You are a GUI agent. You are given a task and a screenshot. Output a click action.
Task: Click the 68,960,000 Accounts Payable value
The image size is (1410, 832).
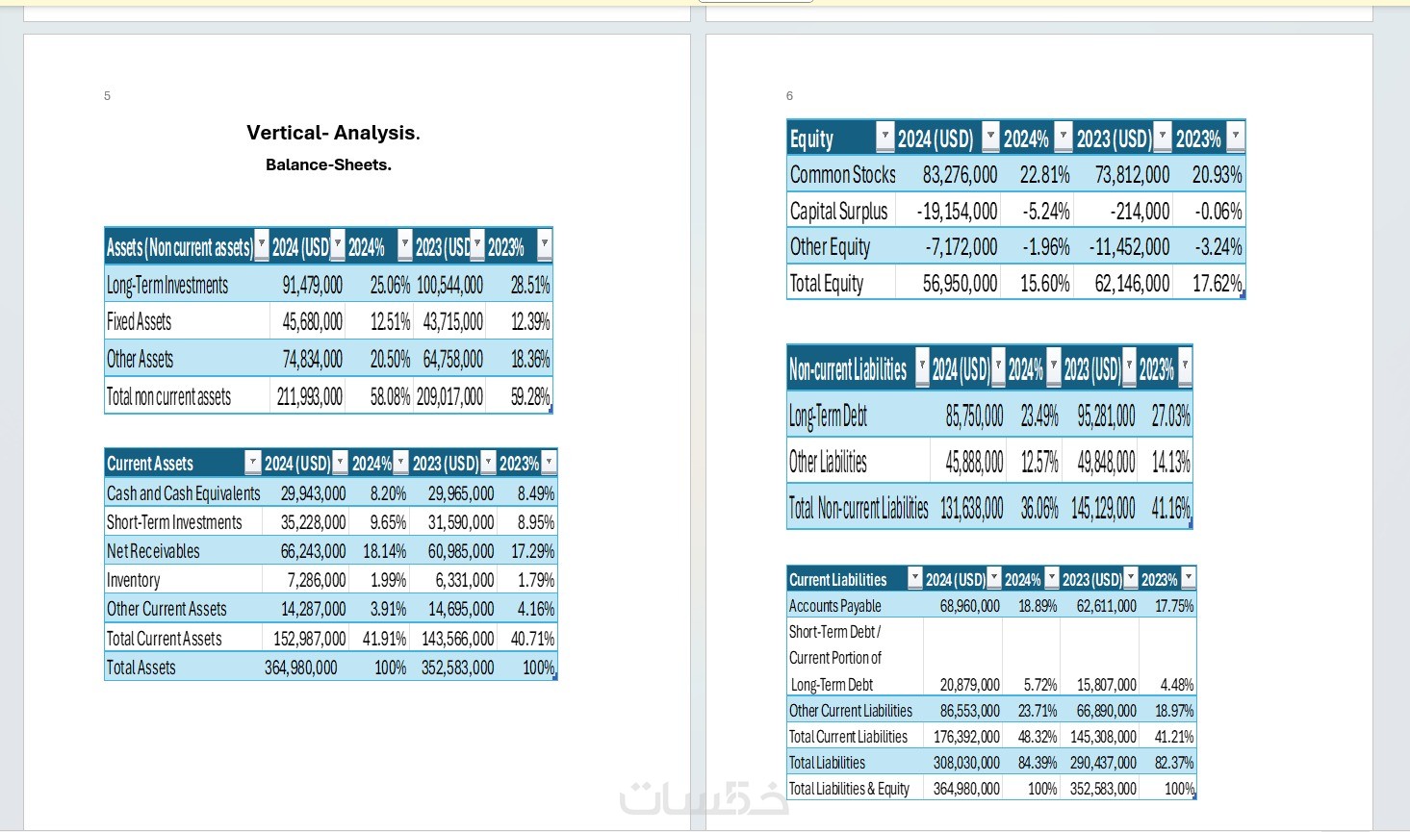coord(969,606)
